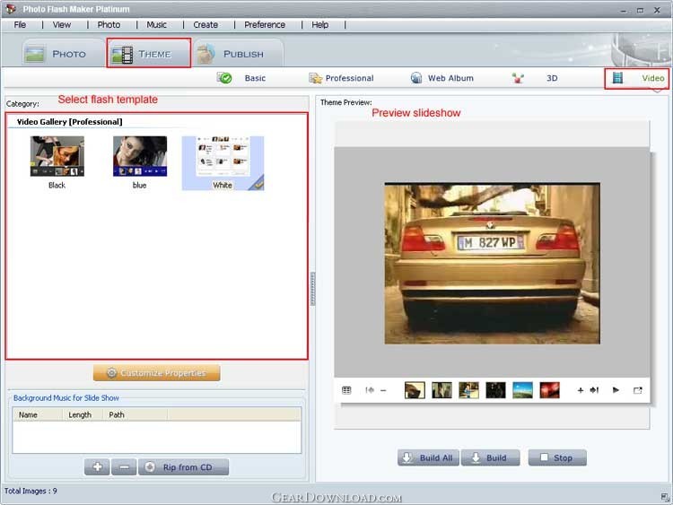Click Customize Properties button
The height and width of the screenshot is (505, 673).
pyautogui.click(x=156, y=373)
